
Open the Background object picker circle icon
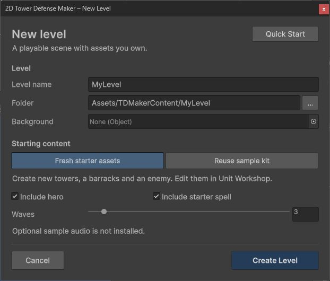tap(314, 121)
